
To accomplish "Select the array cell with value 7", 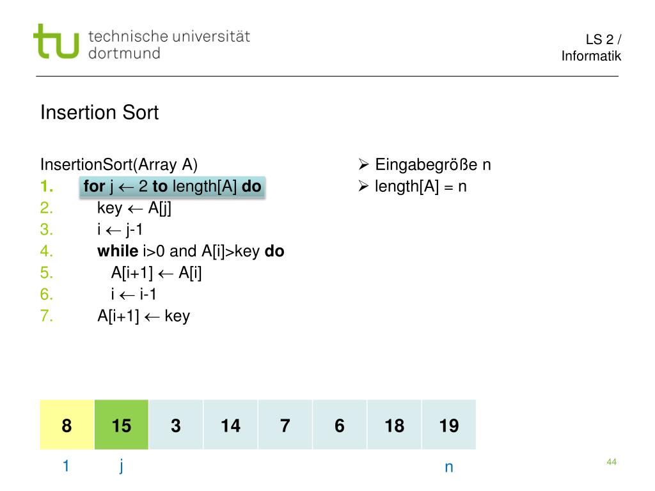I will [285, 425].
